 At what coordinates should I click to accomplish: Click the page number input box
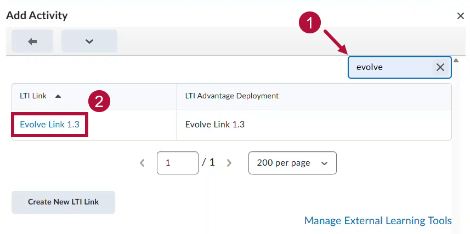pyautogui.click(x=178, y=163)
